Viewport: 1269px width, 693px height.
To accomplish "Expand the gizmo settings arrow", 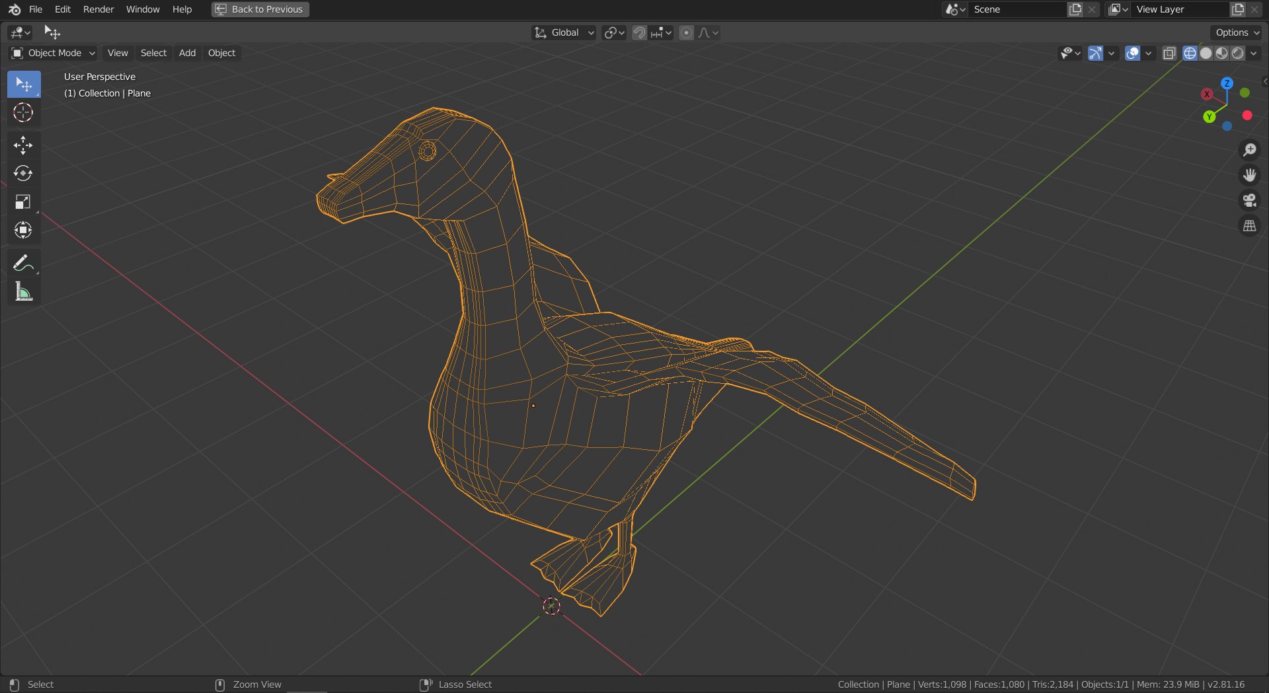I will tap(1112, 54).
